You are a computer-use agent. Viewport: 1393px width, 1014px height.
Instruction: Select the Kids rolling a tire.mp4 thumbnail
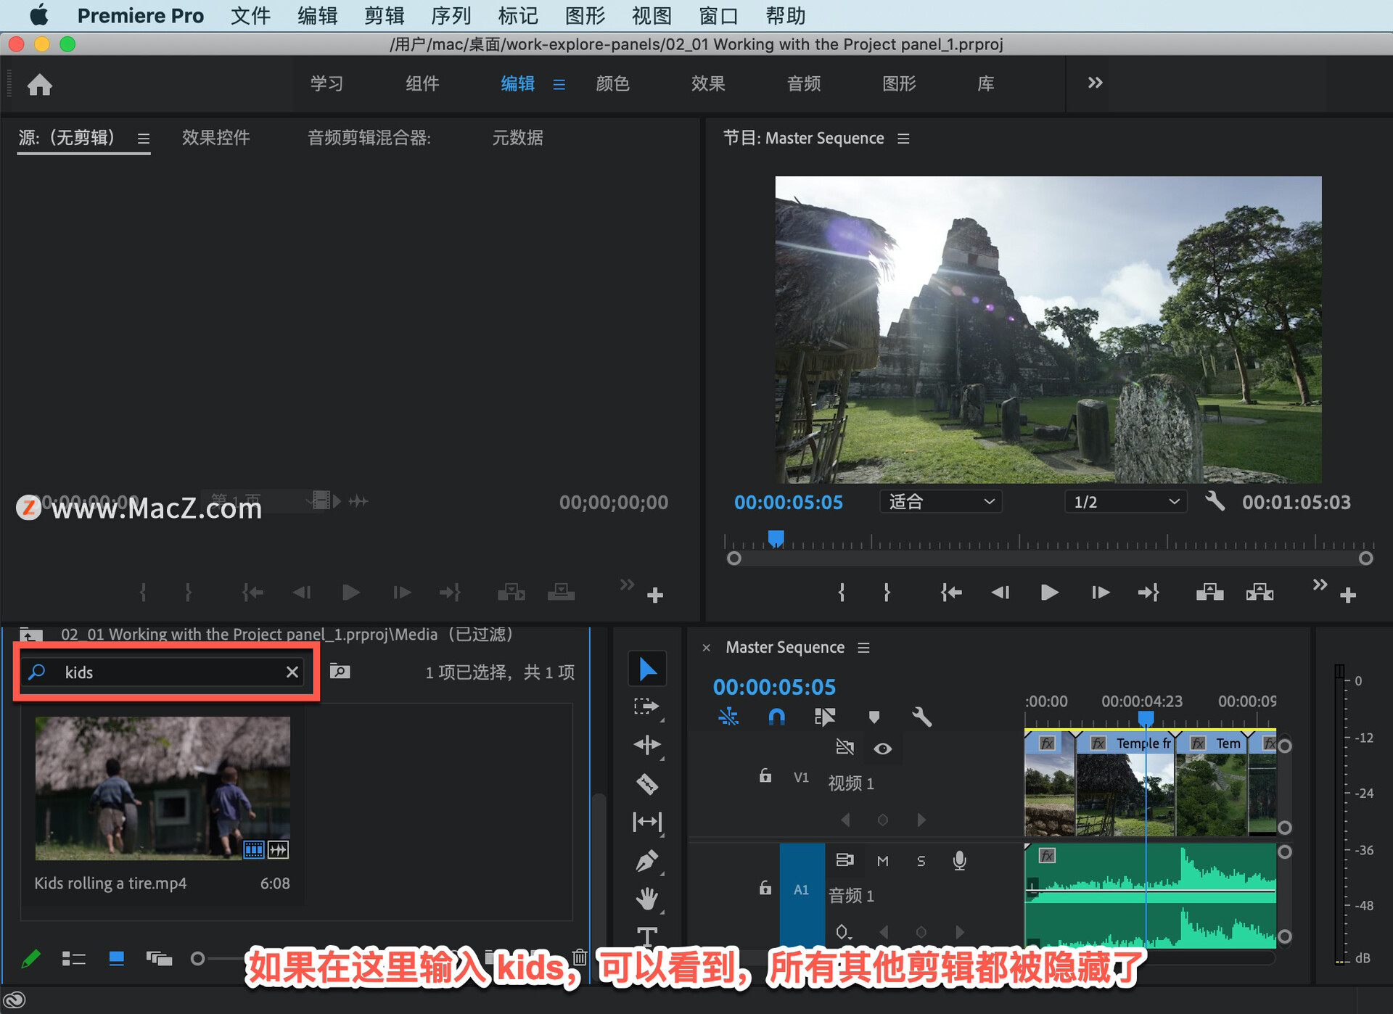[163, 788]
